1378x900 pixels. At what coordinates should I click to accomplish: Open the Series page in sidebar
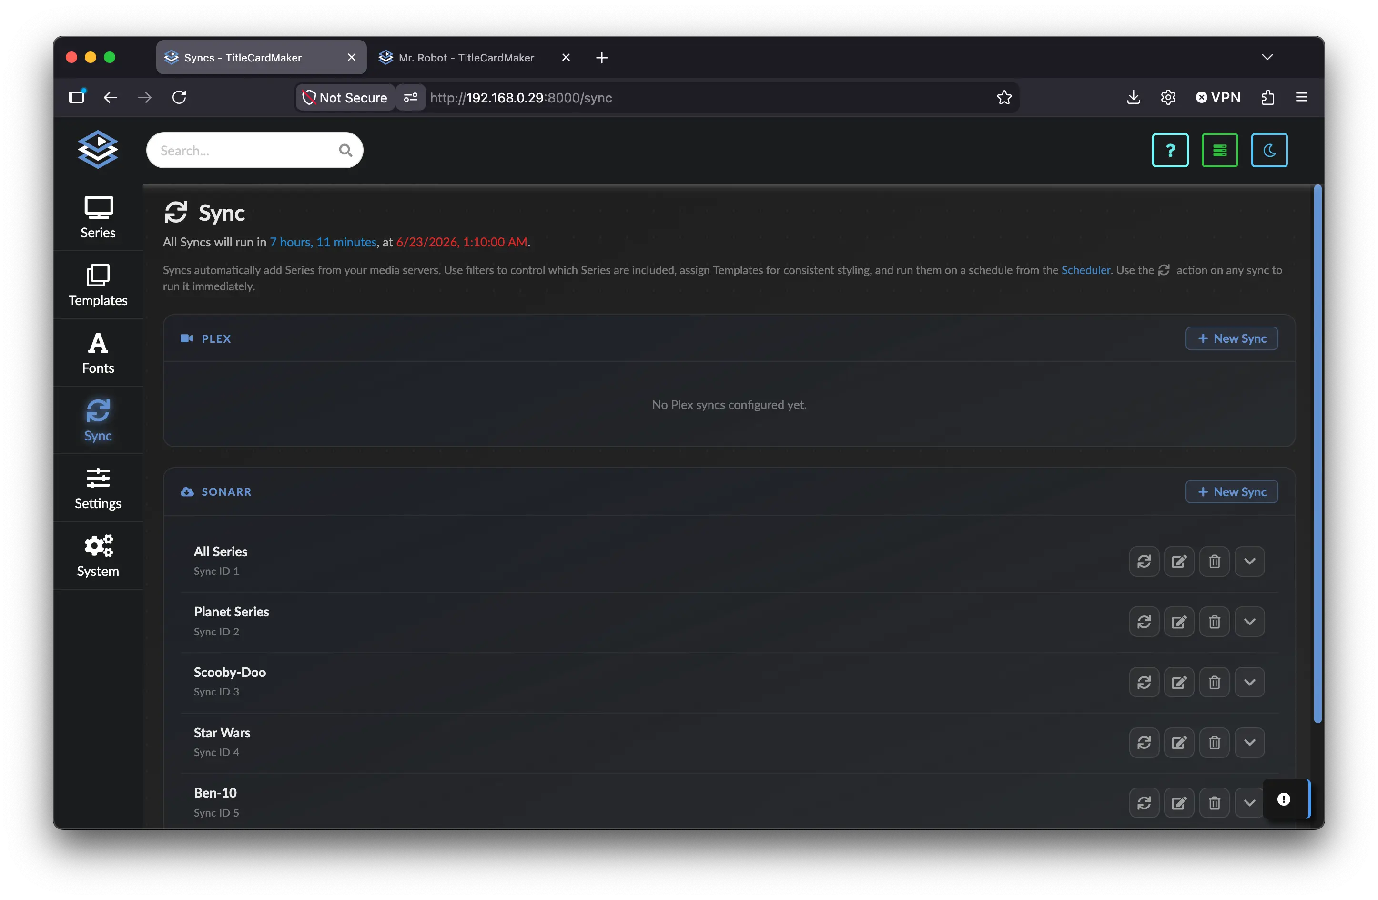(98, 217)
